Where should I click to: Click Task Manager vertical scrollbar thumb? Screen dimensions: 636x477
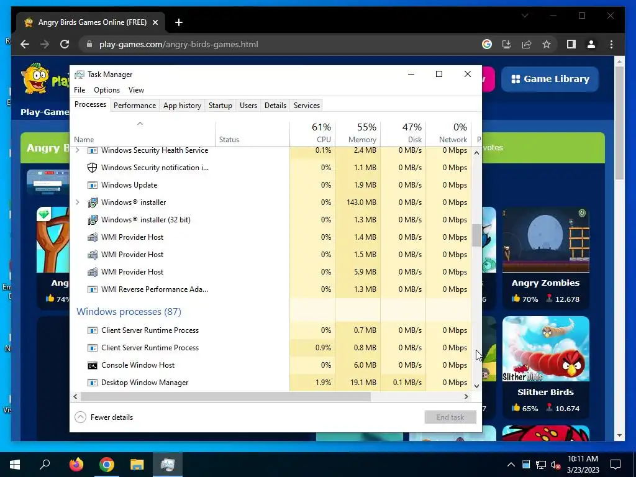(x=476, y=235)
